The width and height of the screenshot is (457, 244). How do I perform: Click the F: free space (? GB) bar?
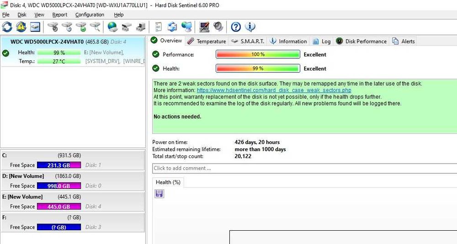59,227
